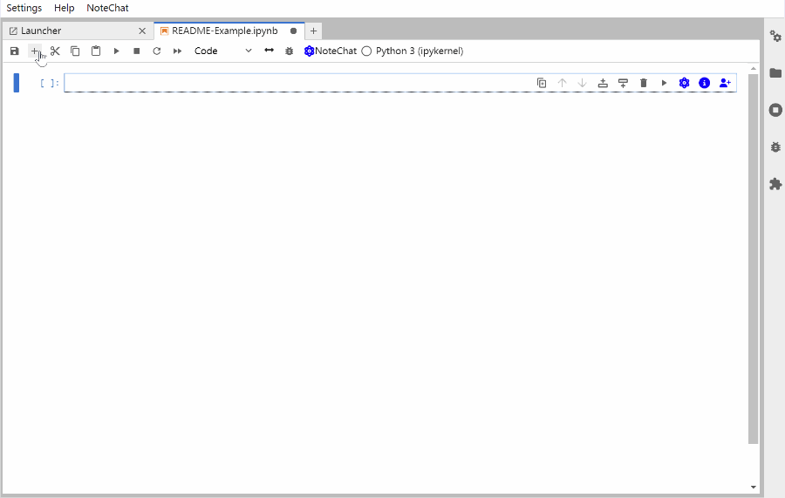785x498 pixels.
Task: Click inside the empty code cell editor
Action: click(x=300, y=83)
